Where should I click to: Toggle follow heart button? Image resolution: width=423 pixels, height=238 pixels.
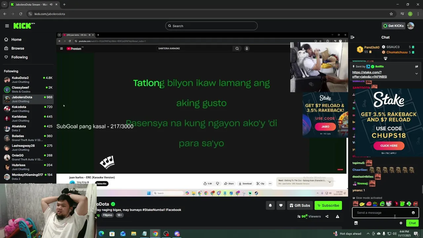coord(281,206)
